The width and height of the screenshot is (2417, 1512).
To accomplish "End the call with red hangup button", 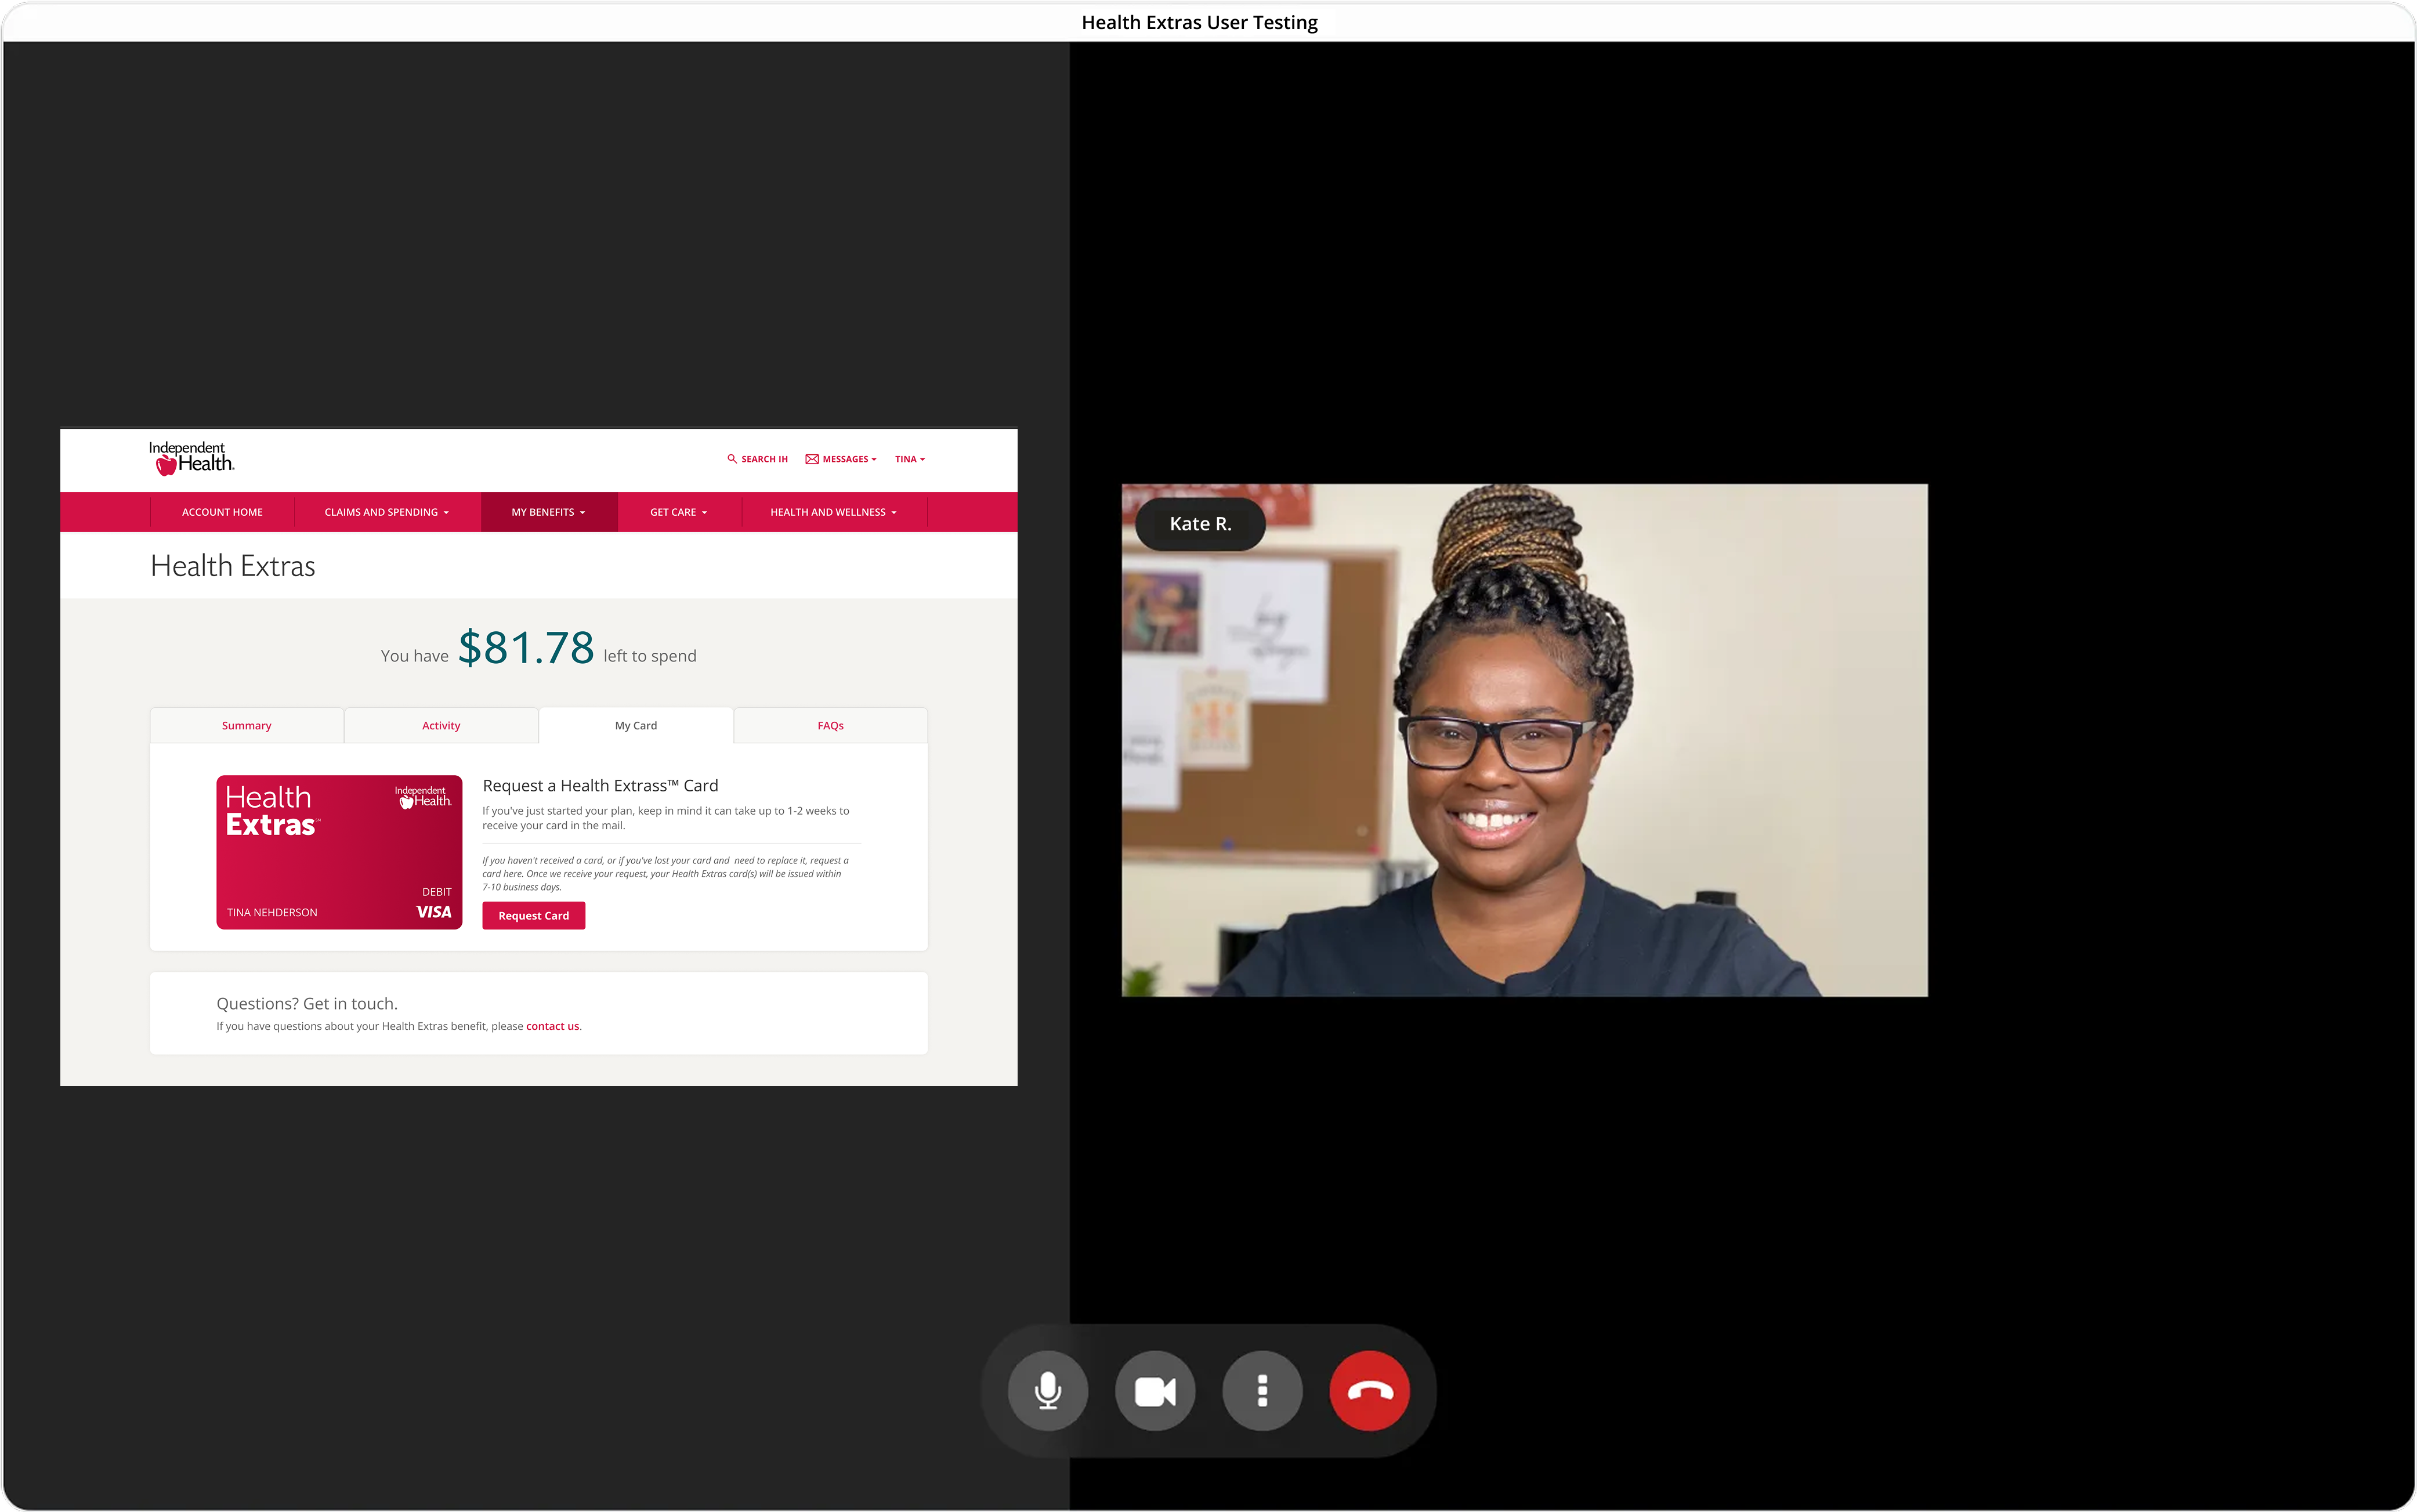I will [x=1369, y=1390].
